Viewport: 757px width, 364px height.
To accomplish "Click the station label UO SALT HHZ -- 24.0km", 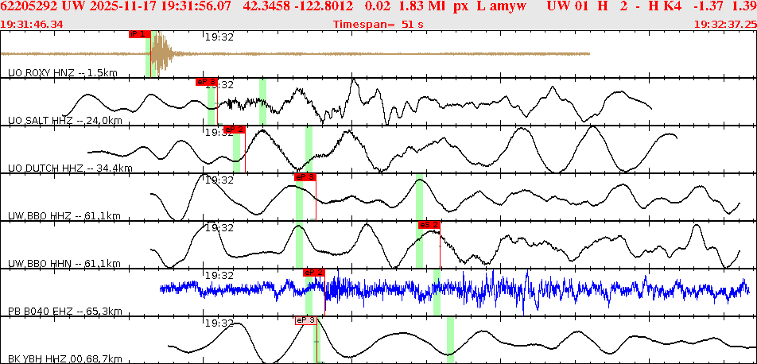I will pos(64,121).
